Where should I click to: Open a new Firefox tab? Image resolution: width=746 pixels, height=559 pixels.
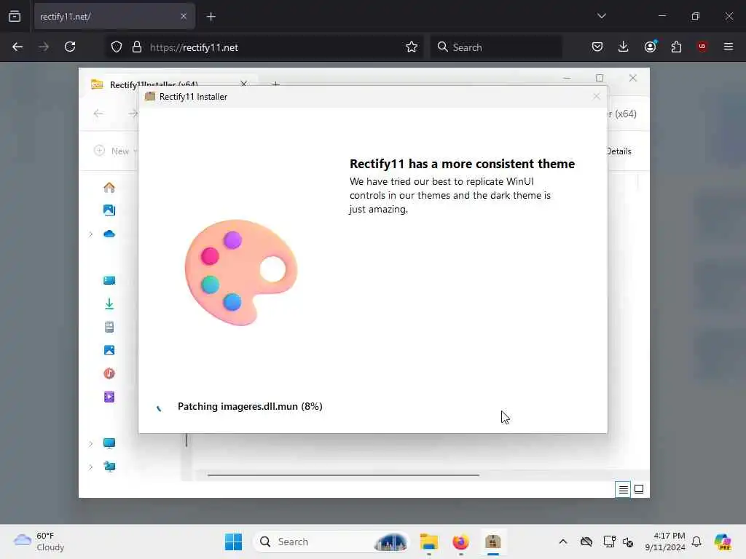(211, 17)
